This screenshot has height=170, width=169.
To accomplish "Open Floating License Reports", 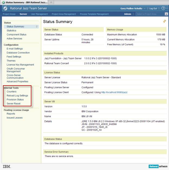I will click(x=11, y=114).
